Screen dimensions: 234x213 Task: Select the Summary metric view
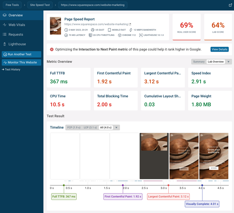point(199,62)
